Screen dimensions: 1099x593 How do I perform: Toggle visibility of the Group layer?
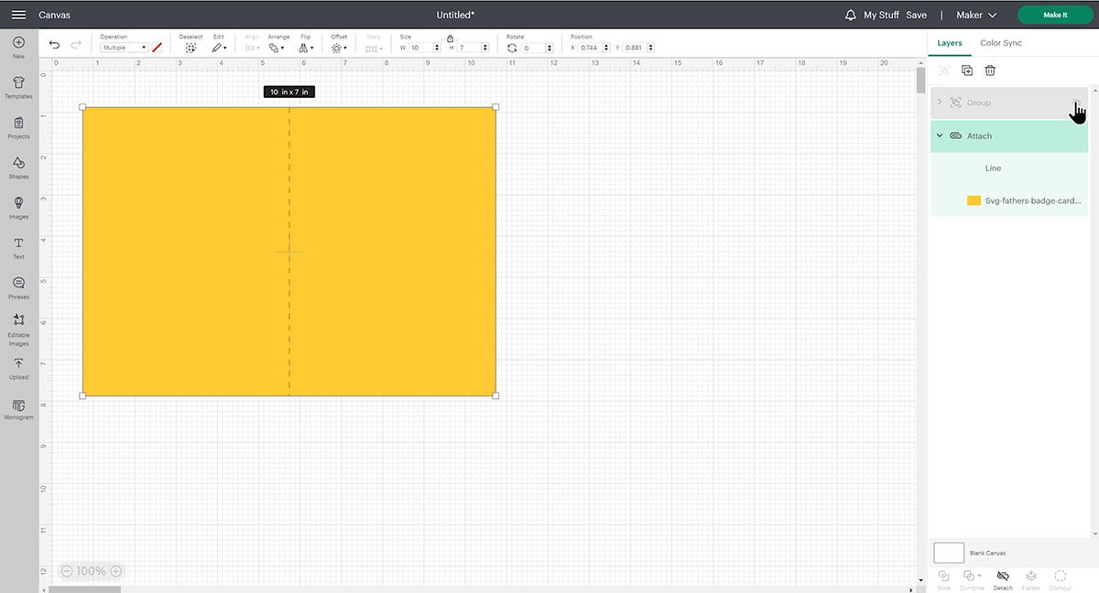pos(1077,102)
